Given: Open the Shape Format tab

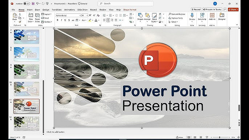Looking at the screenshot, I should [130, 10].
